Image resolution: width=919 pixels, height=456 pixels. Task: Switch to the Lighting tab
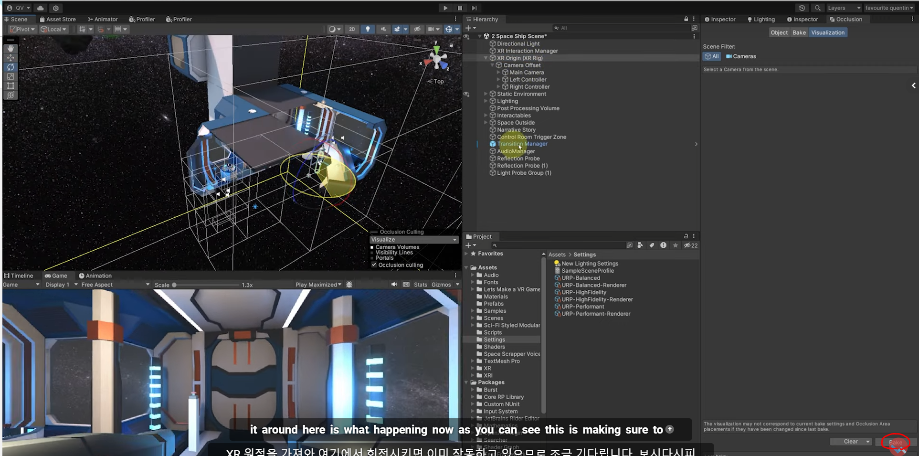[x=761, y=19]
